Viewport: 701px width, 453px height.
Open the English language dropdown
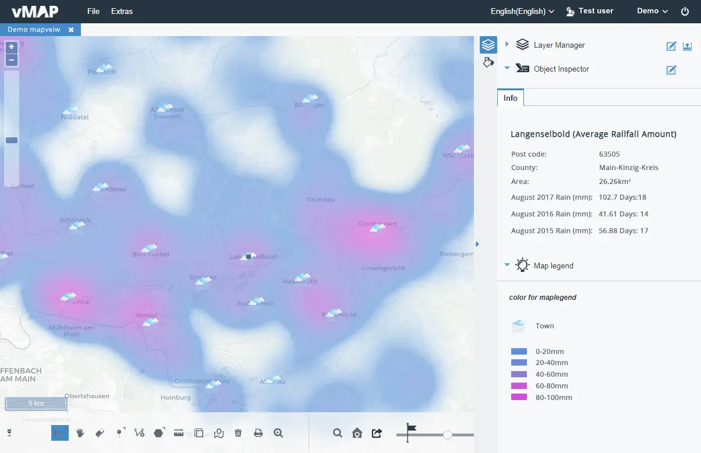point(522,11)
